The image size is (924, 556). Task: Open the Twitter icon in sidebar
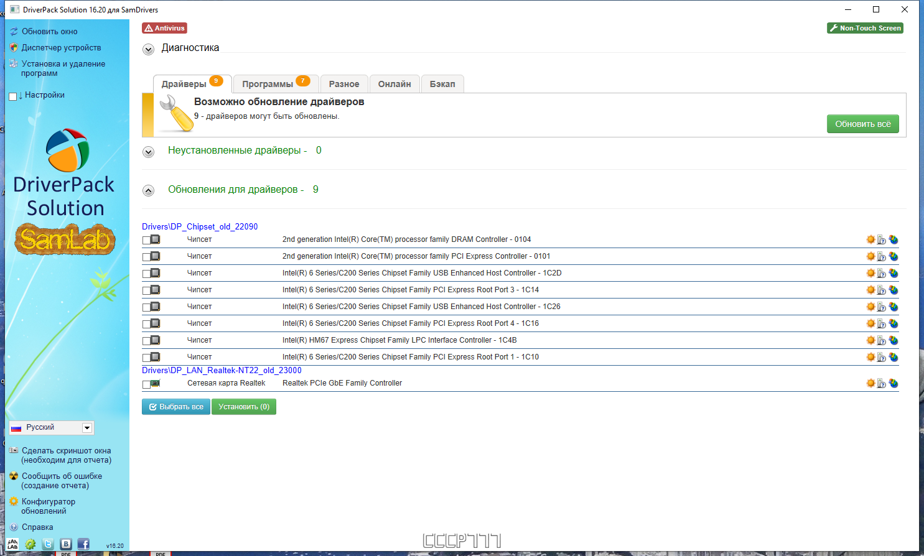[48, 544]
